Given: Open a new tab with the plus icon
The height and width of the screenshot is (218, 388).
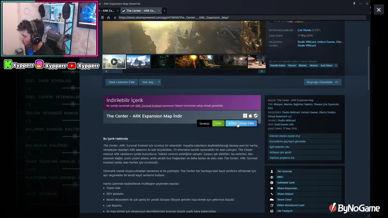Looking at the screenshot, I should coord(165,11).
